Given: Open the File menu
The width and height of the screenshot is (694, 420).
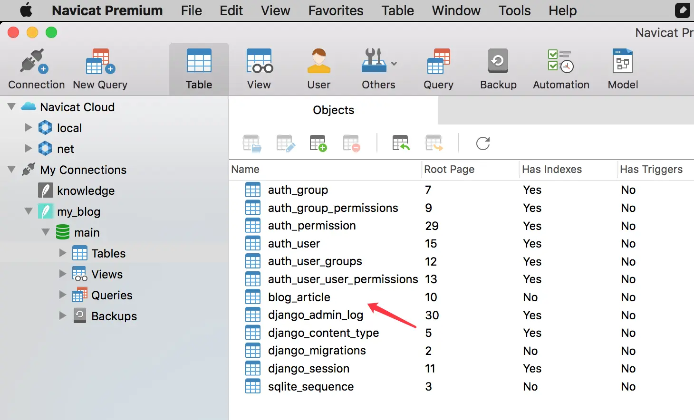Looking at the screenshot, I should click(x=192, y=10).
